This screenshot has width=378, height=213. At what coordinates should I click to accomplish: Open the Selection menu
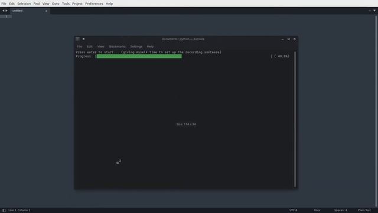(x=24, y=4)
